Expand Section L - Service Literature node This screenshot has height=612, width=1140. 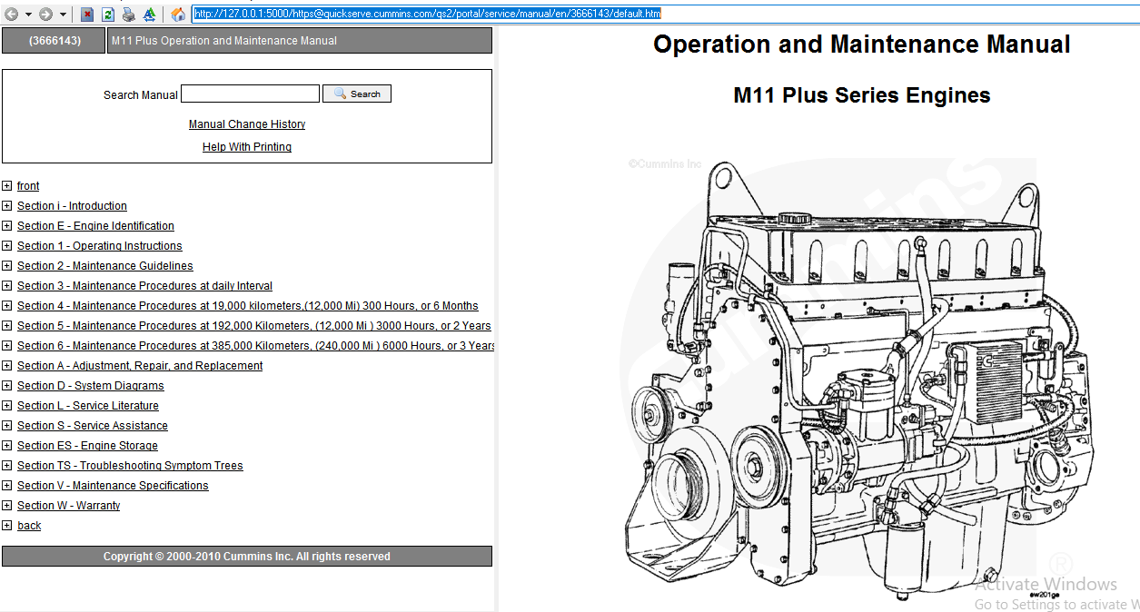(x=7, y=406)
